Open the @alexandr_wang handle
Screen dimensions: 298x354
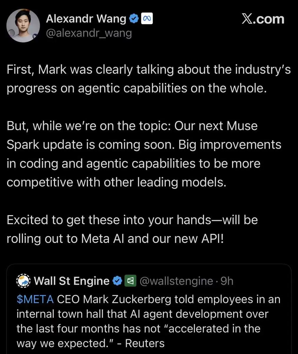tap(89, 33)
